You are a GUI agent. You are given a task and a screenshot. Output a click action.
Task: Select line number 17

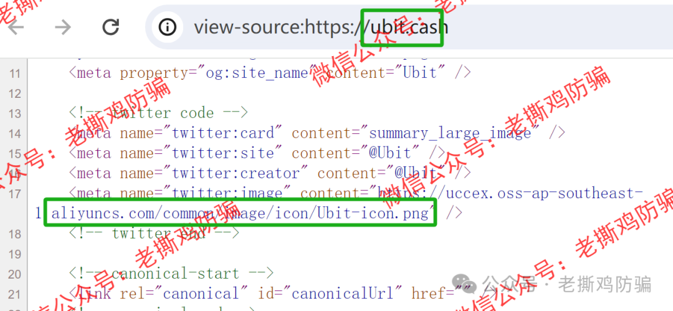click(x=15, y=194)
